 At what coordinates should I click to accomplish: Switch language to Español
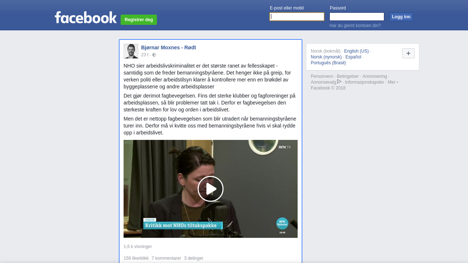coord(353,57)
